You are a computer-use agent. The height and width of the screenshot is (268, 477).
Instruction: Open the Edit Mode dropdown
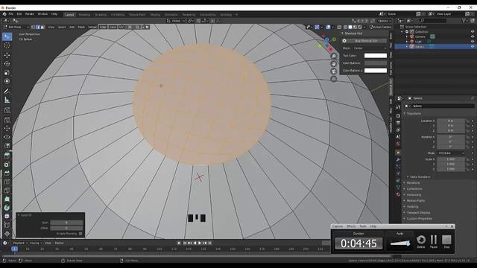(x=16, y=27)
